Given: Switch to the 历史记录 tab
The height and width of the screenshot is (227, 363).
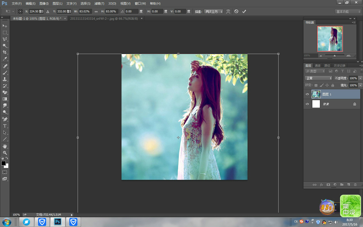Looking at the screenshot, I should tap(340, 66).
